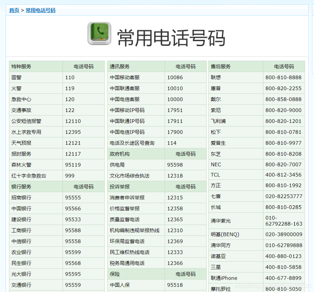Select the 售后服务 table header
Screen dimensions: 314x292
click(221, 67)
